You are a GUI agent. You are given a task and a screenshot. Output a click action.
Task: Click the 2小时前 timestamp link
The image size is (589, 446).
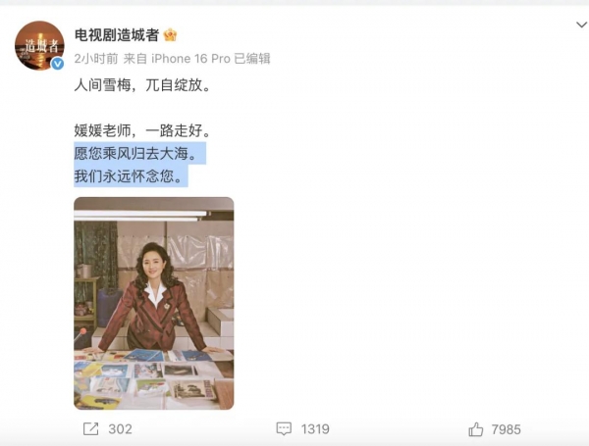(96, 59)
